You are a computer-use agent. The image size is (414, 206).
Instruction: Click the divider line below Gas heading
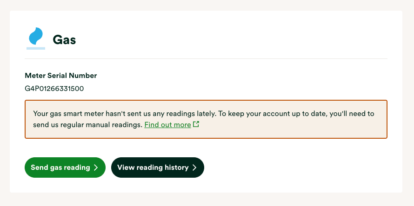click(x=206, y=58)
